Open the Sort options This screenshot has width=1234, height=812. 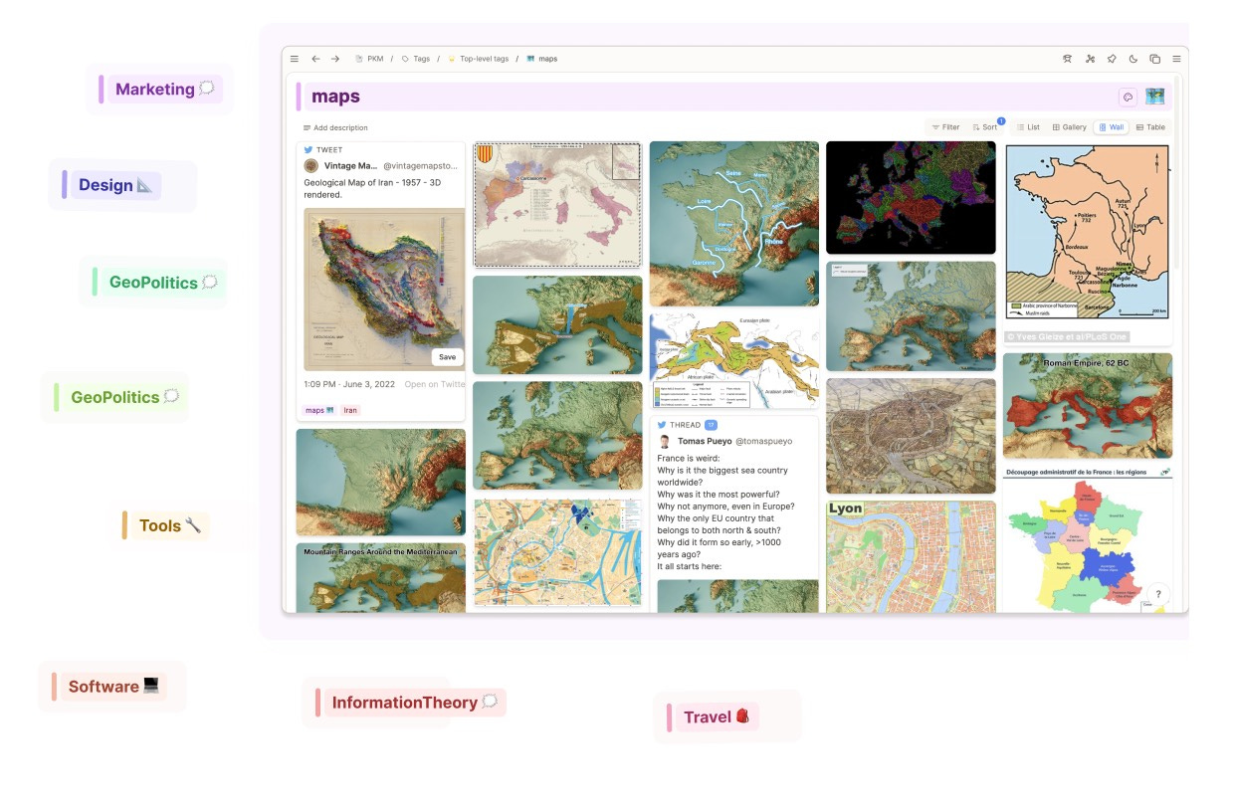coord(987,127)
